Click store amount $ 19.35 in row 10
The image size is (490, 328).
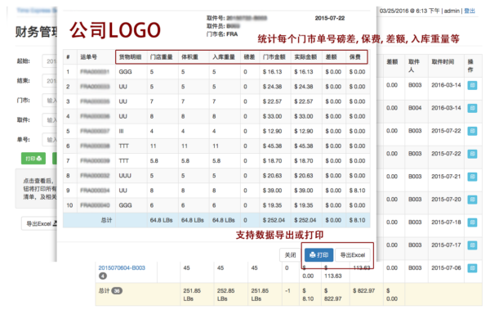(x=272, y=205)
